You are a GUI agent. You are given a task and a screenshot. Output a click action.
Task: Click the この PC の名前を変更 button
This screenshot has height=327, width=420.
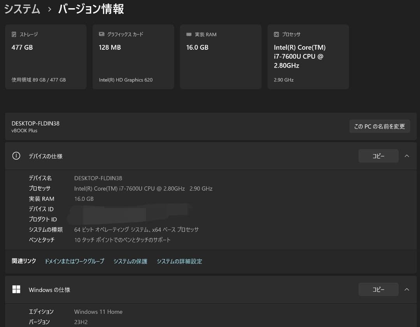380,126
